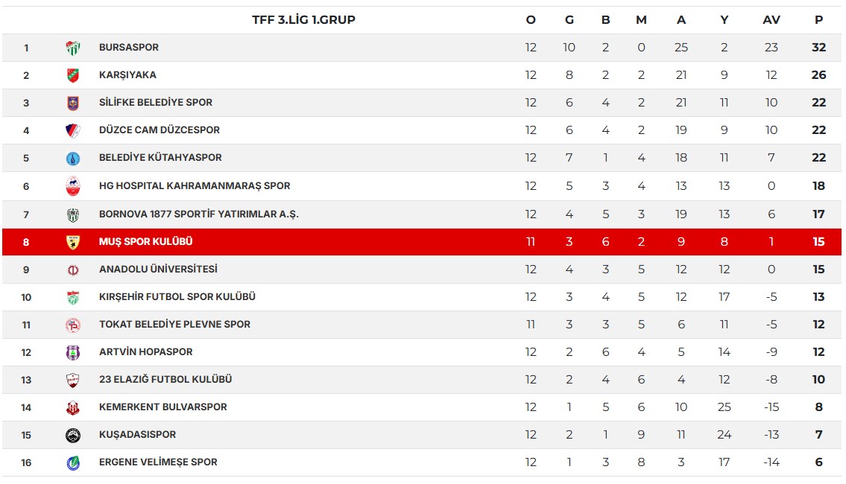Click the Silifke Belediye Spor logo
This screenshot has height=484, width=846.
click(73, 103)
